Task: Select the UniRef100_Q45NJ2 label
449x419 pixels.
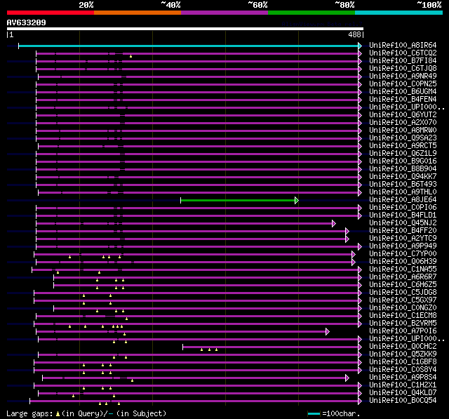Action: (x=403, y=223)
